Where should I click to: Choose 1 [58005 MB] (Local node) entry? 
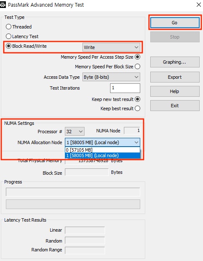(x=103, y=155)
